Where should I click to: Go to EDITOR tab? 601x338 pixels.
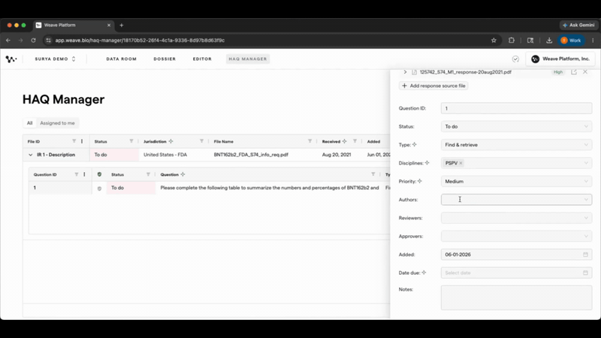click(x=202, y=59)
